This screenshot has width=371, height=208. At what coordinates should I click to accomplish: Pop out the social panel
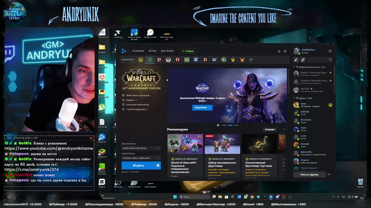(330, 51)
